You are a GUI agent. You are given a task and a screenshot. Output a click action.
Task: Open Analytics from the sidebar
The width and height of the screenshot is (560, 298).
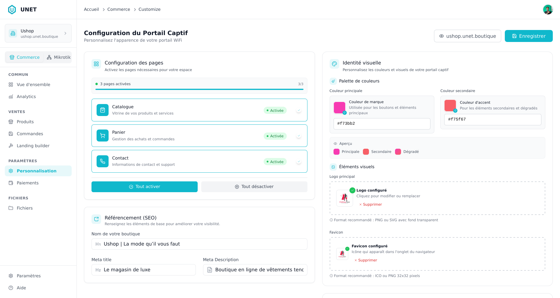(26, 97)
